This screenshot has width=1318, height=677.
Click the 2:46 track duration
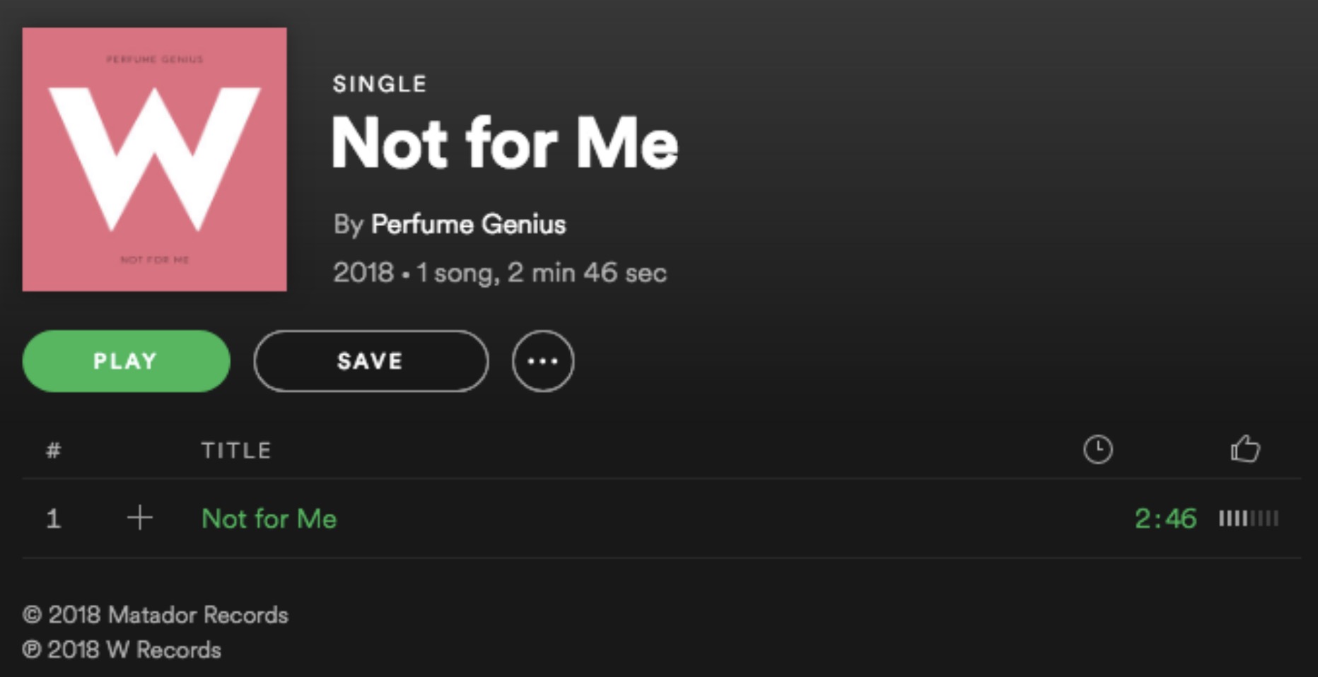pyautogui.click(x=1165, y=519)
